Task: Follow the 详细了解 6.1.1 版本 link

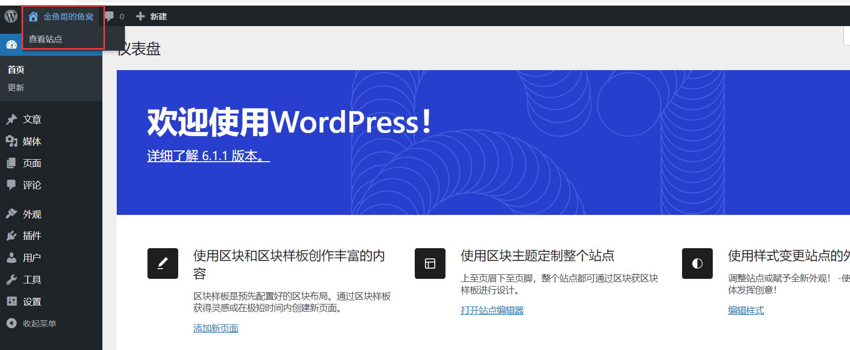Action: click(x=208, y=156)
